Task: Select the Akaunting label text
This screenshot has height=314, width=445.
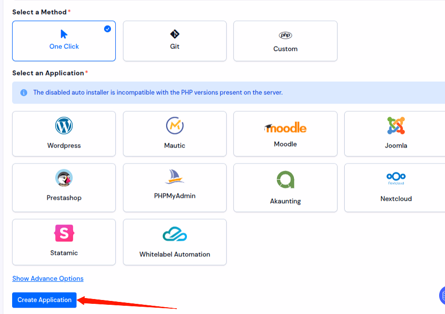Action: (286, 201)
